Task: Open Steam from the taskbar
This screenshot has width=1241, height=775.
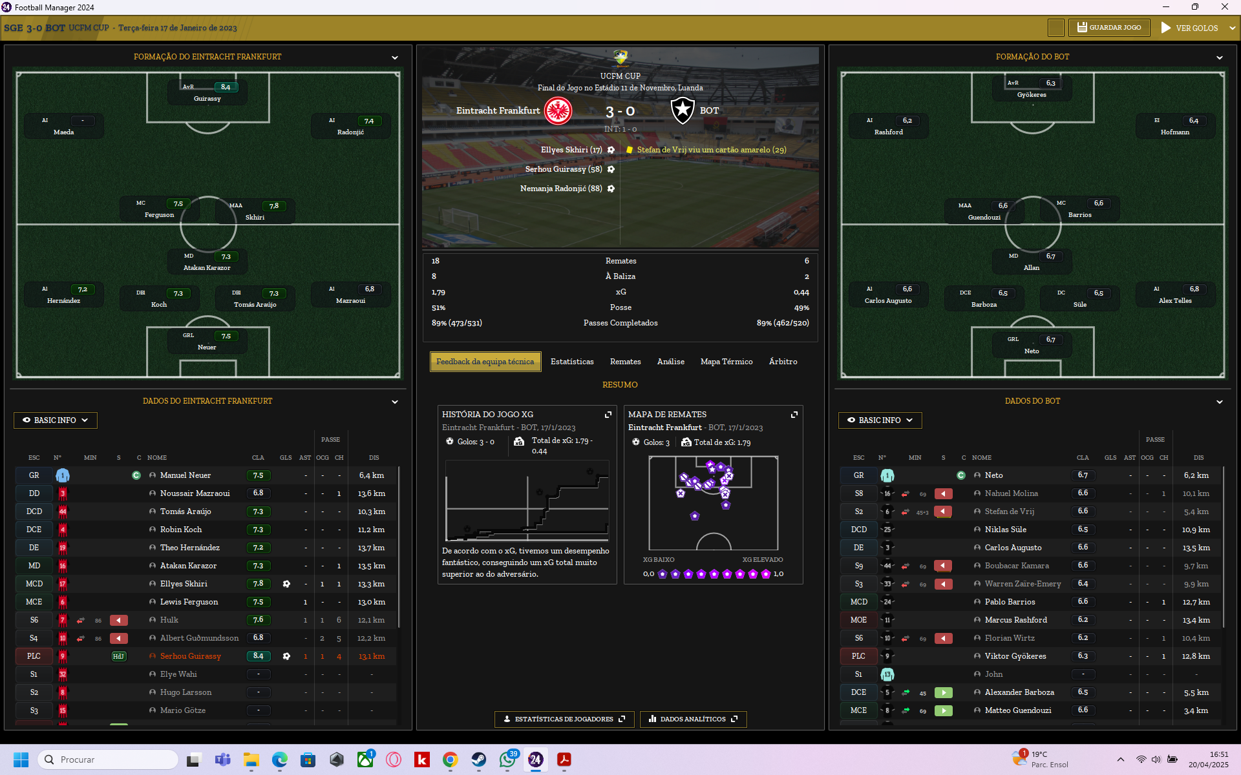Action: point(478,759)
